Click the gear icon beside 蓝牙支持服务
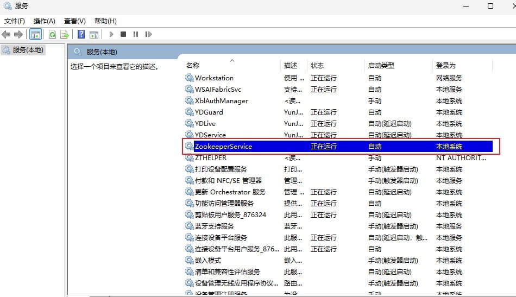 pos(189,226)
